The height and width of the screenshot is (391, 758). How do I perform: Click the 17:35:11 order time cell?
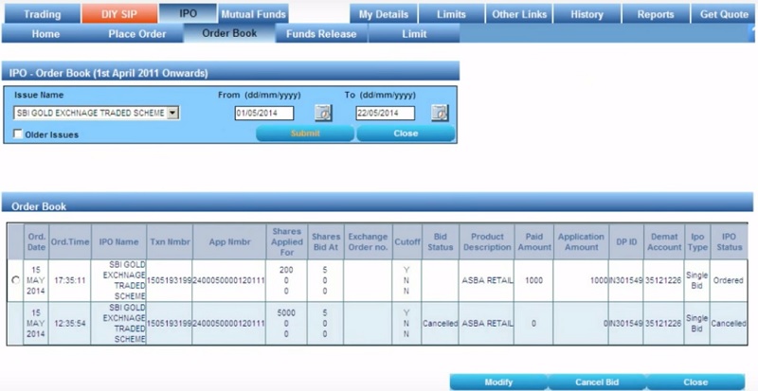coord(70,280)
